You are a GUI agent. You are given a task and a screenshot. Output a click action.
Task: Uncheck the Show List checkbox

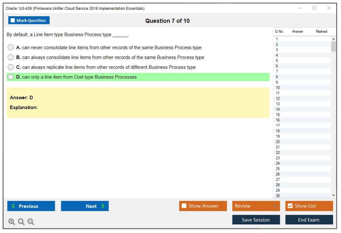290,206
